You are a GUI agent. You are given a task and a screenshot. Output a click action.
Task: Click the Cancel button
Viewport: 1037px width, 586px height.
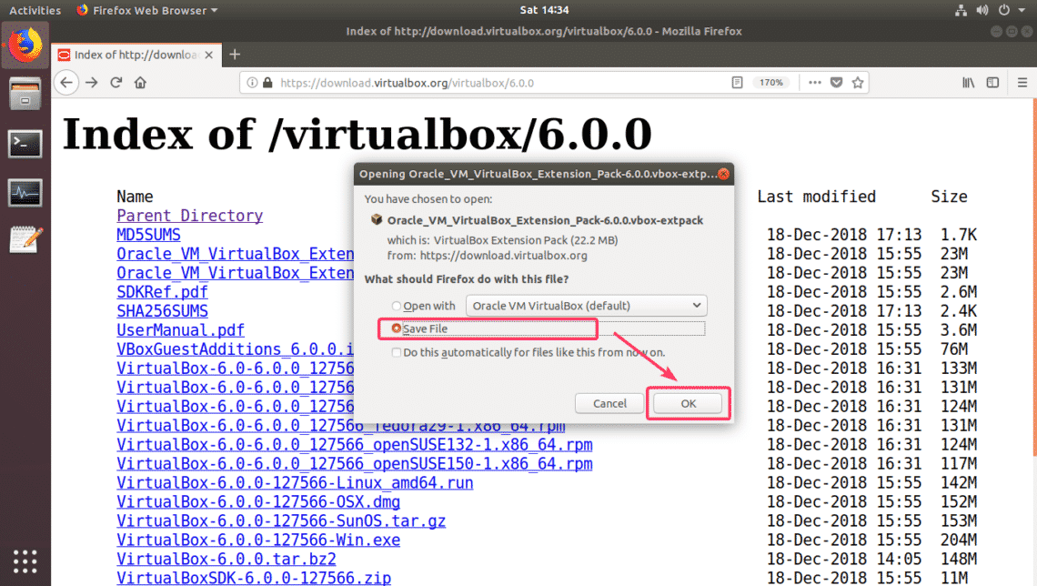pos(609,403)
